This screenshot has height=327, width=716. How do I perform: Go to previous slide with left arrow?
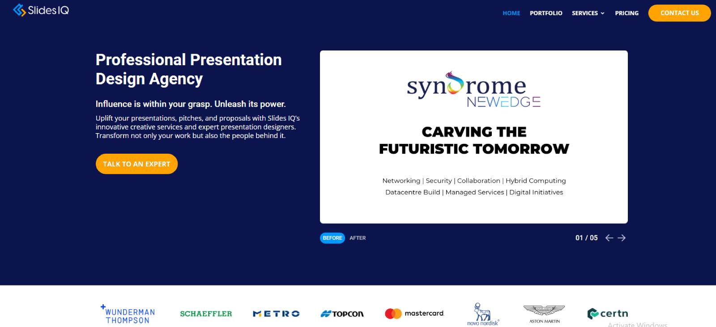click(609, 238)
